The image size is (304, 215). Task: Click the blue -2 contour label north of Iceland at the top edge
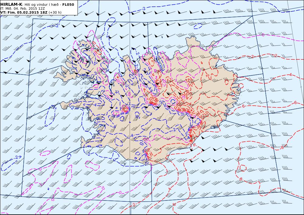pos(143,9)
